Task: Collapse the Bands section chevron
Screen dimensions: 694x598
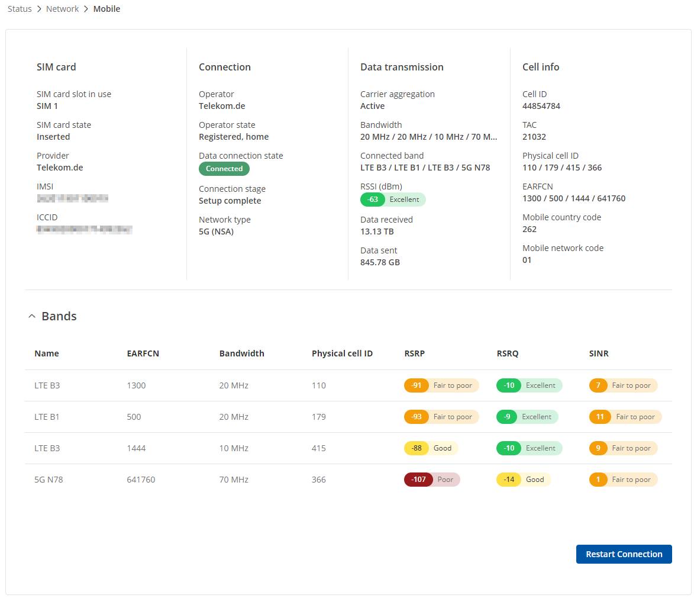Action: [x=32, y=317]
